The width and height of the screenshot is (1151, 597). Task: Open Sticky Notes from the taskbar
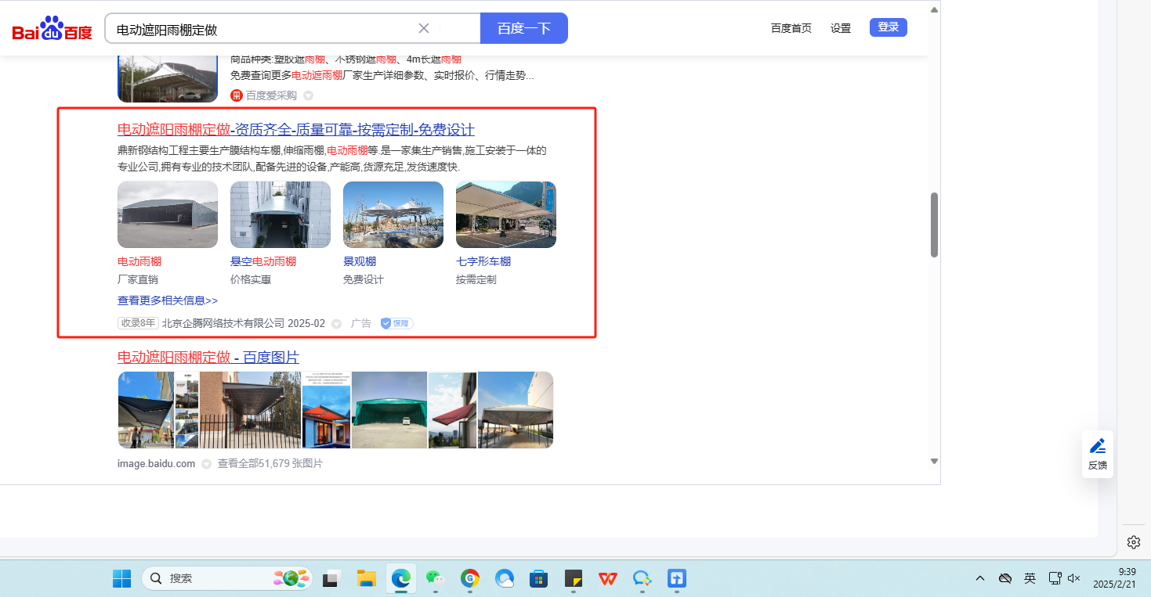pos(574,578)
